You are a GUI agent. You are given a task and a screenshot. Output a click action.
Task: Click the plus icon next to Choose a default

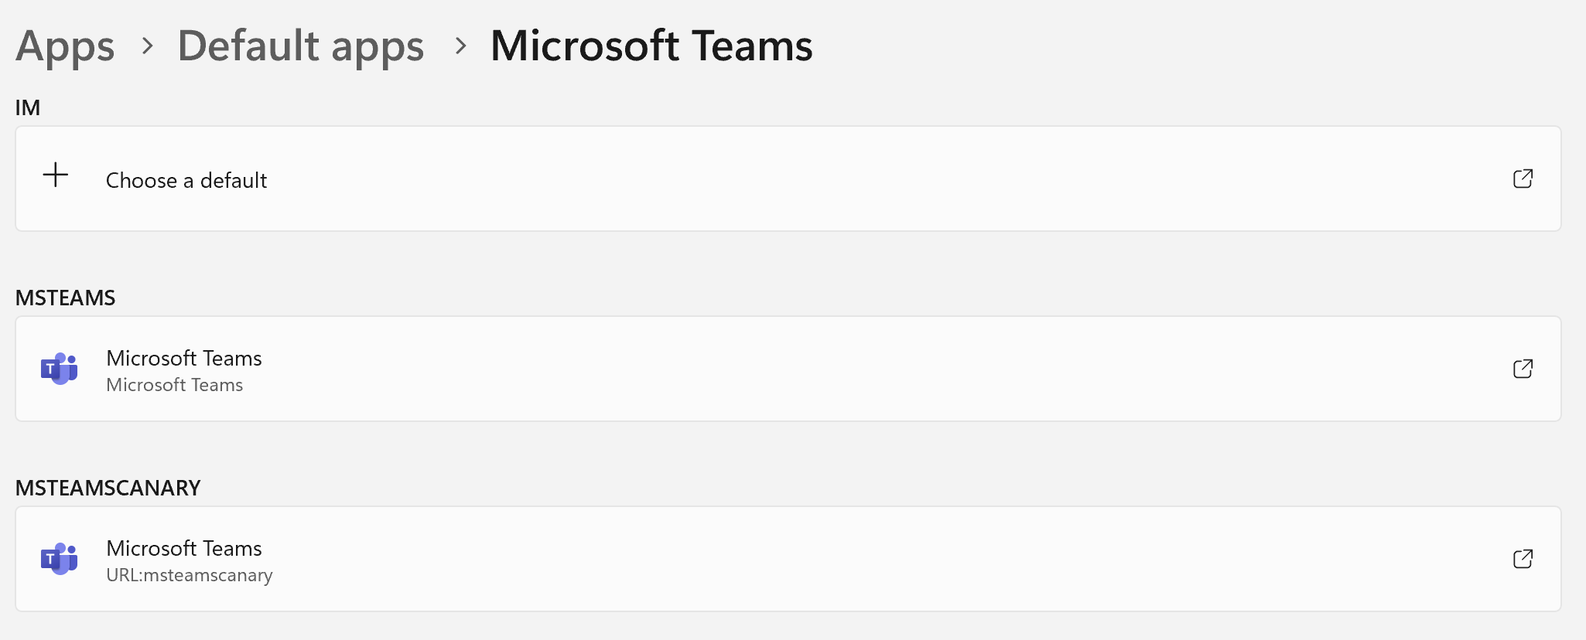tap(55, 176)
